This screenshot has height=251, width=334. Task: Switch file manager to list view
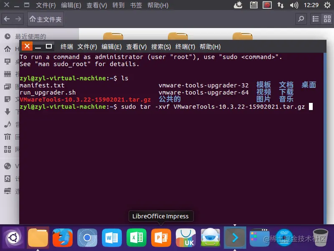click(x=316, y=19)
